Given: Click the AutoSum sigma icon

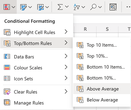Looking at the screenshot, I should point(60,7).
